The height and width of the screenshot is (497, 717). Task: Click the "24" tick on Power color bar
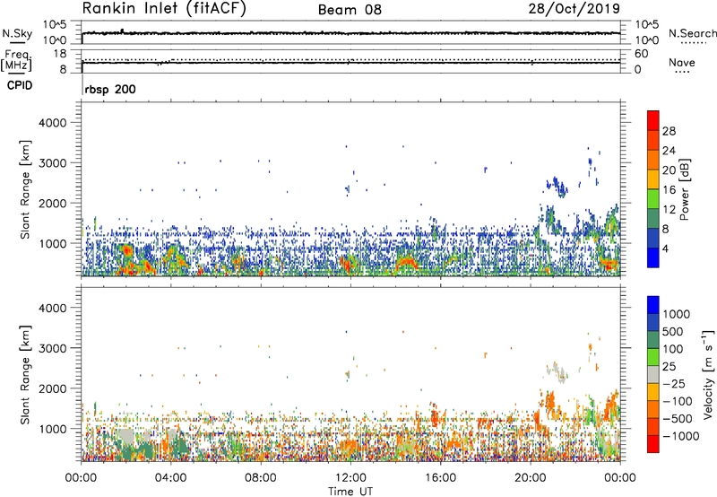point(669,151)
